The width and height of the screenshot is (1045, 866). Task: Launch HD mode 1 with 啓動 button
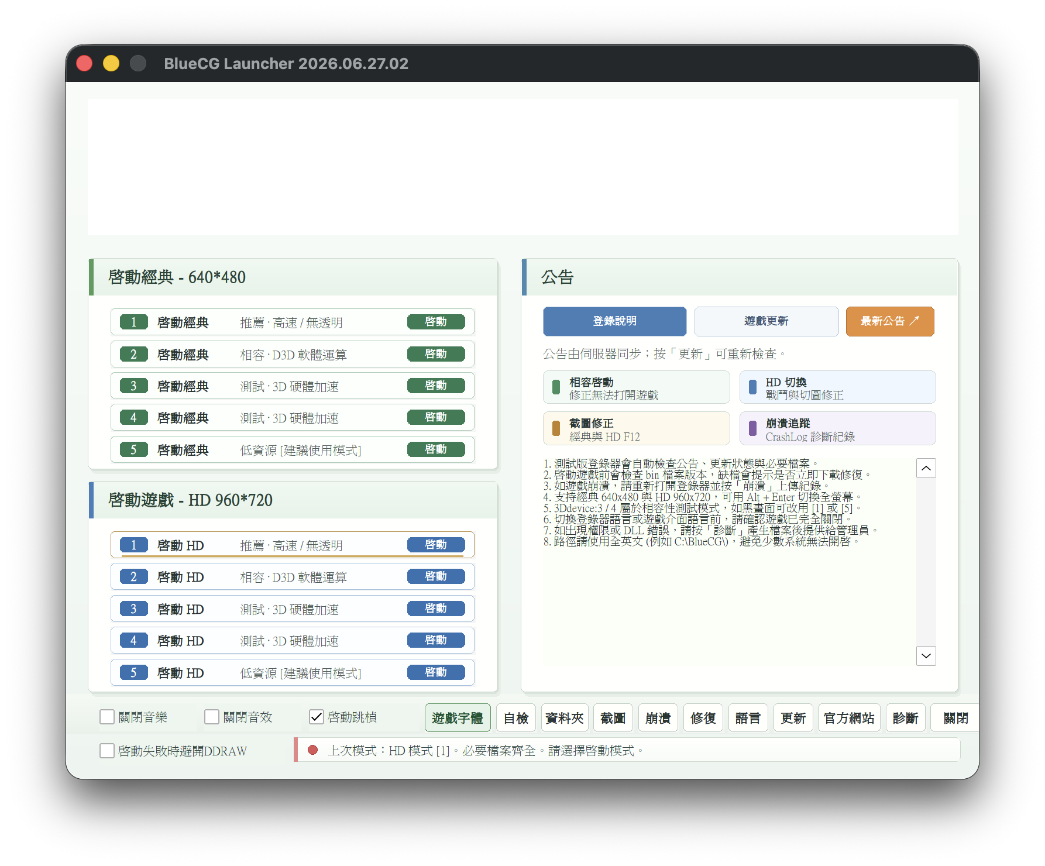[x=436, y=545]
